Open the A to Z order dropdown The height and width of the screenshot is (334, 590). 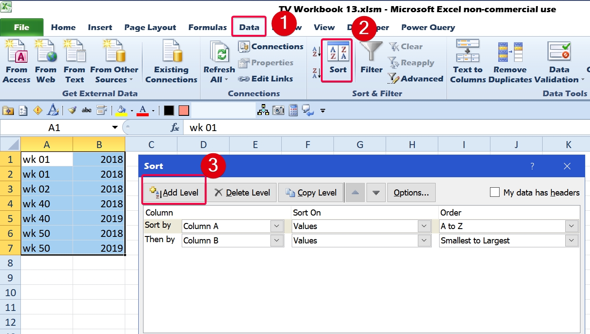572,226
